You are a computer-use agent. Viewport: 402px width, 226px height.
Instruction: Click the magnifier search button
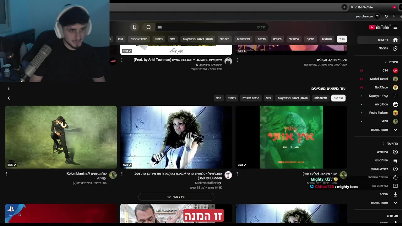(149, 27)
